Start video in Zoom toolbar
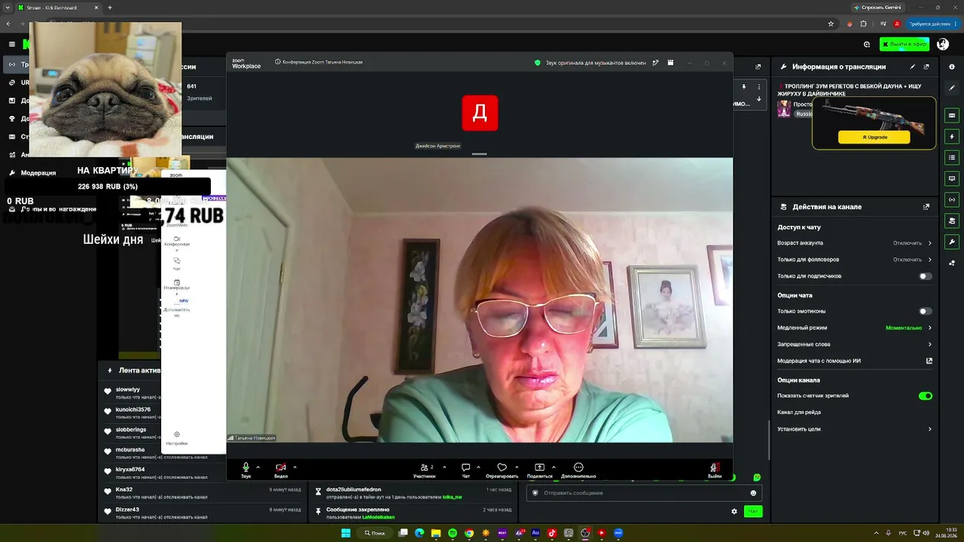Screen dimensions: 964x542 281,470
